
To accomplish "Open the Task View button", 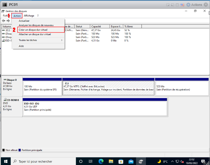I will pyautogui.click(x=91, y=161).
